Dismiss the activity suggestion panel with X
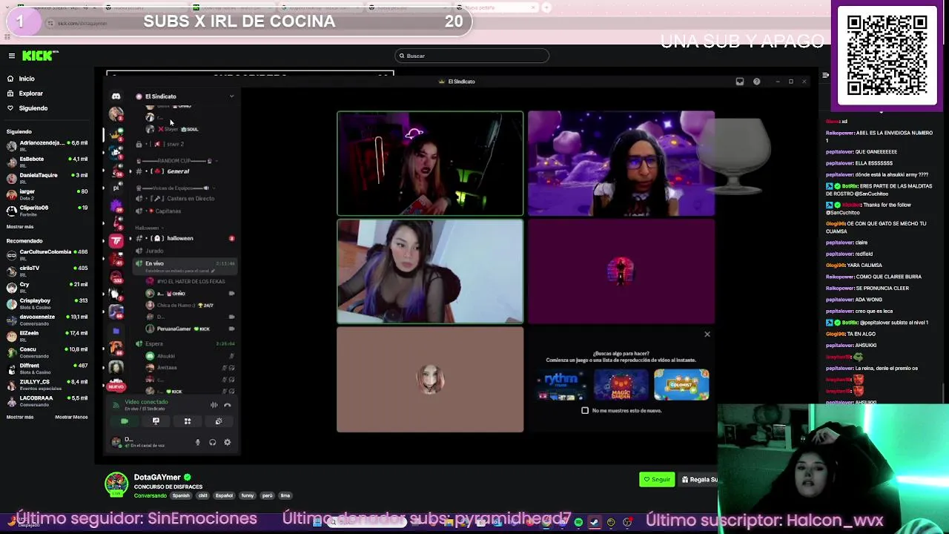949x534 pixels. (707, 334)
